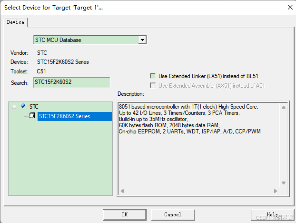Click the Toolset value 'C51'
This screenshot has width=296, height=223.
(41, 71)
